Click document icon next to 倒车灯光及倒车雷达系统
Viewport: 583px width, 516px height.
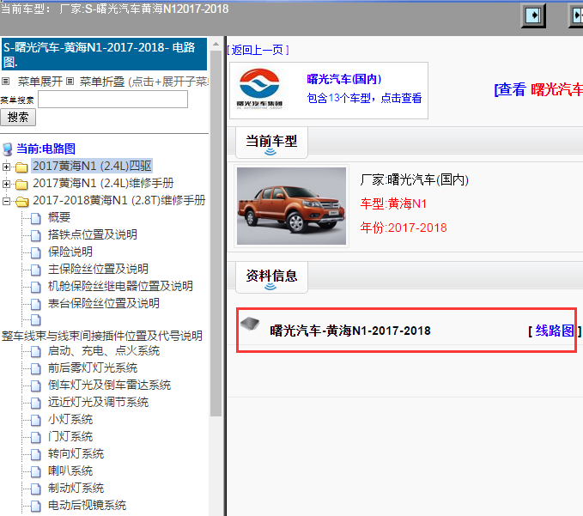(36, 385)
